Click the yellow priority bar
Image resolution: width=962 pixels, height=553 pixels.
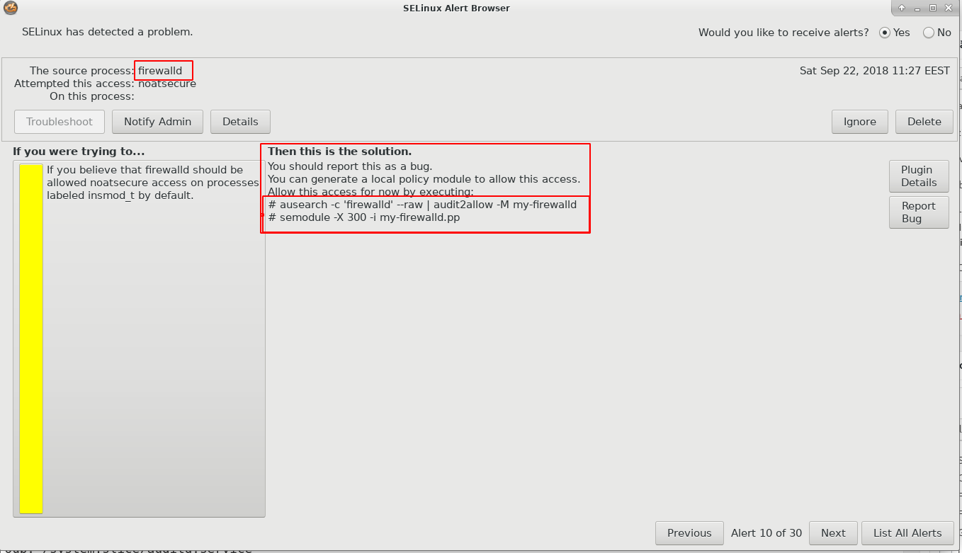[x=31, y=338]
